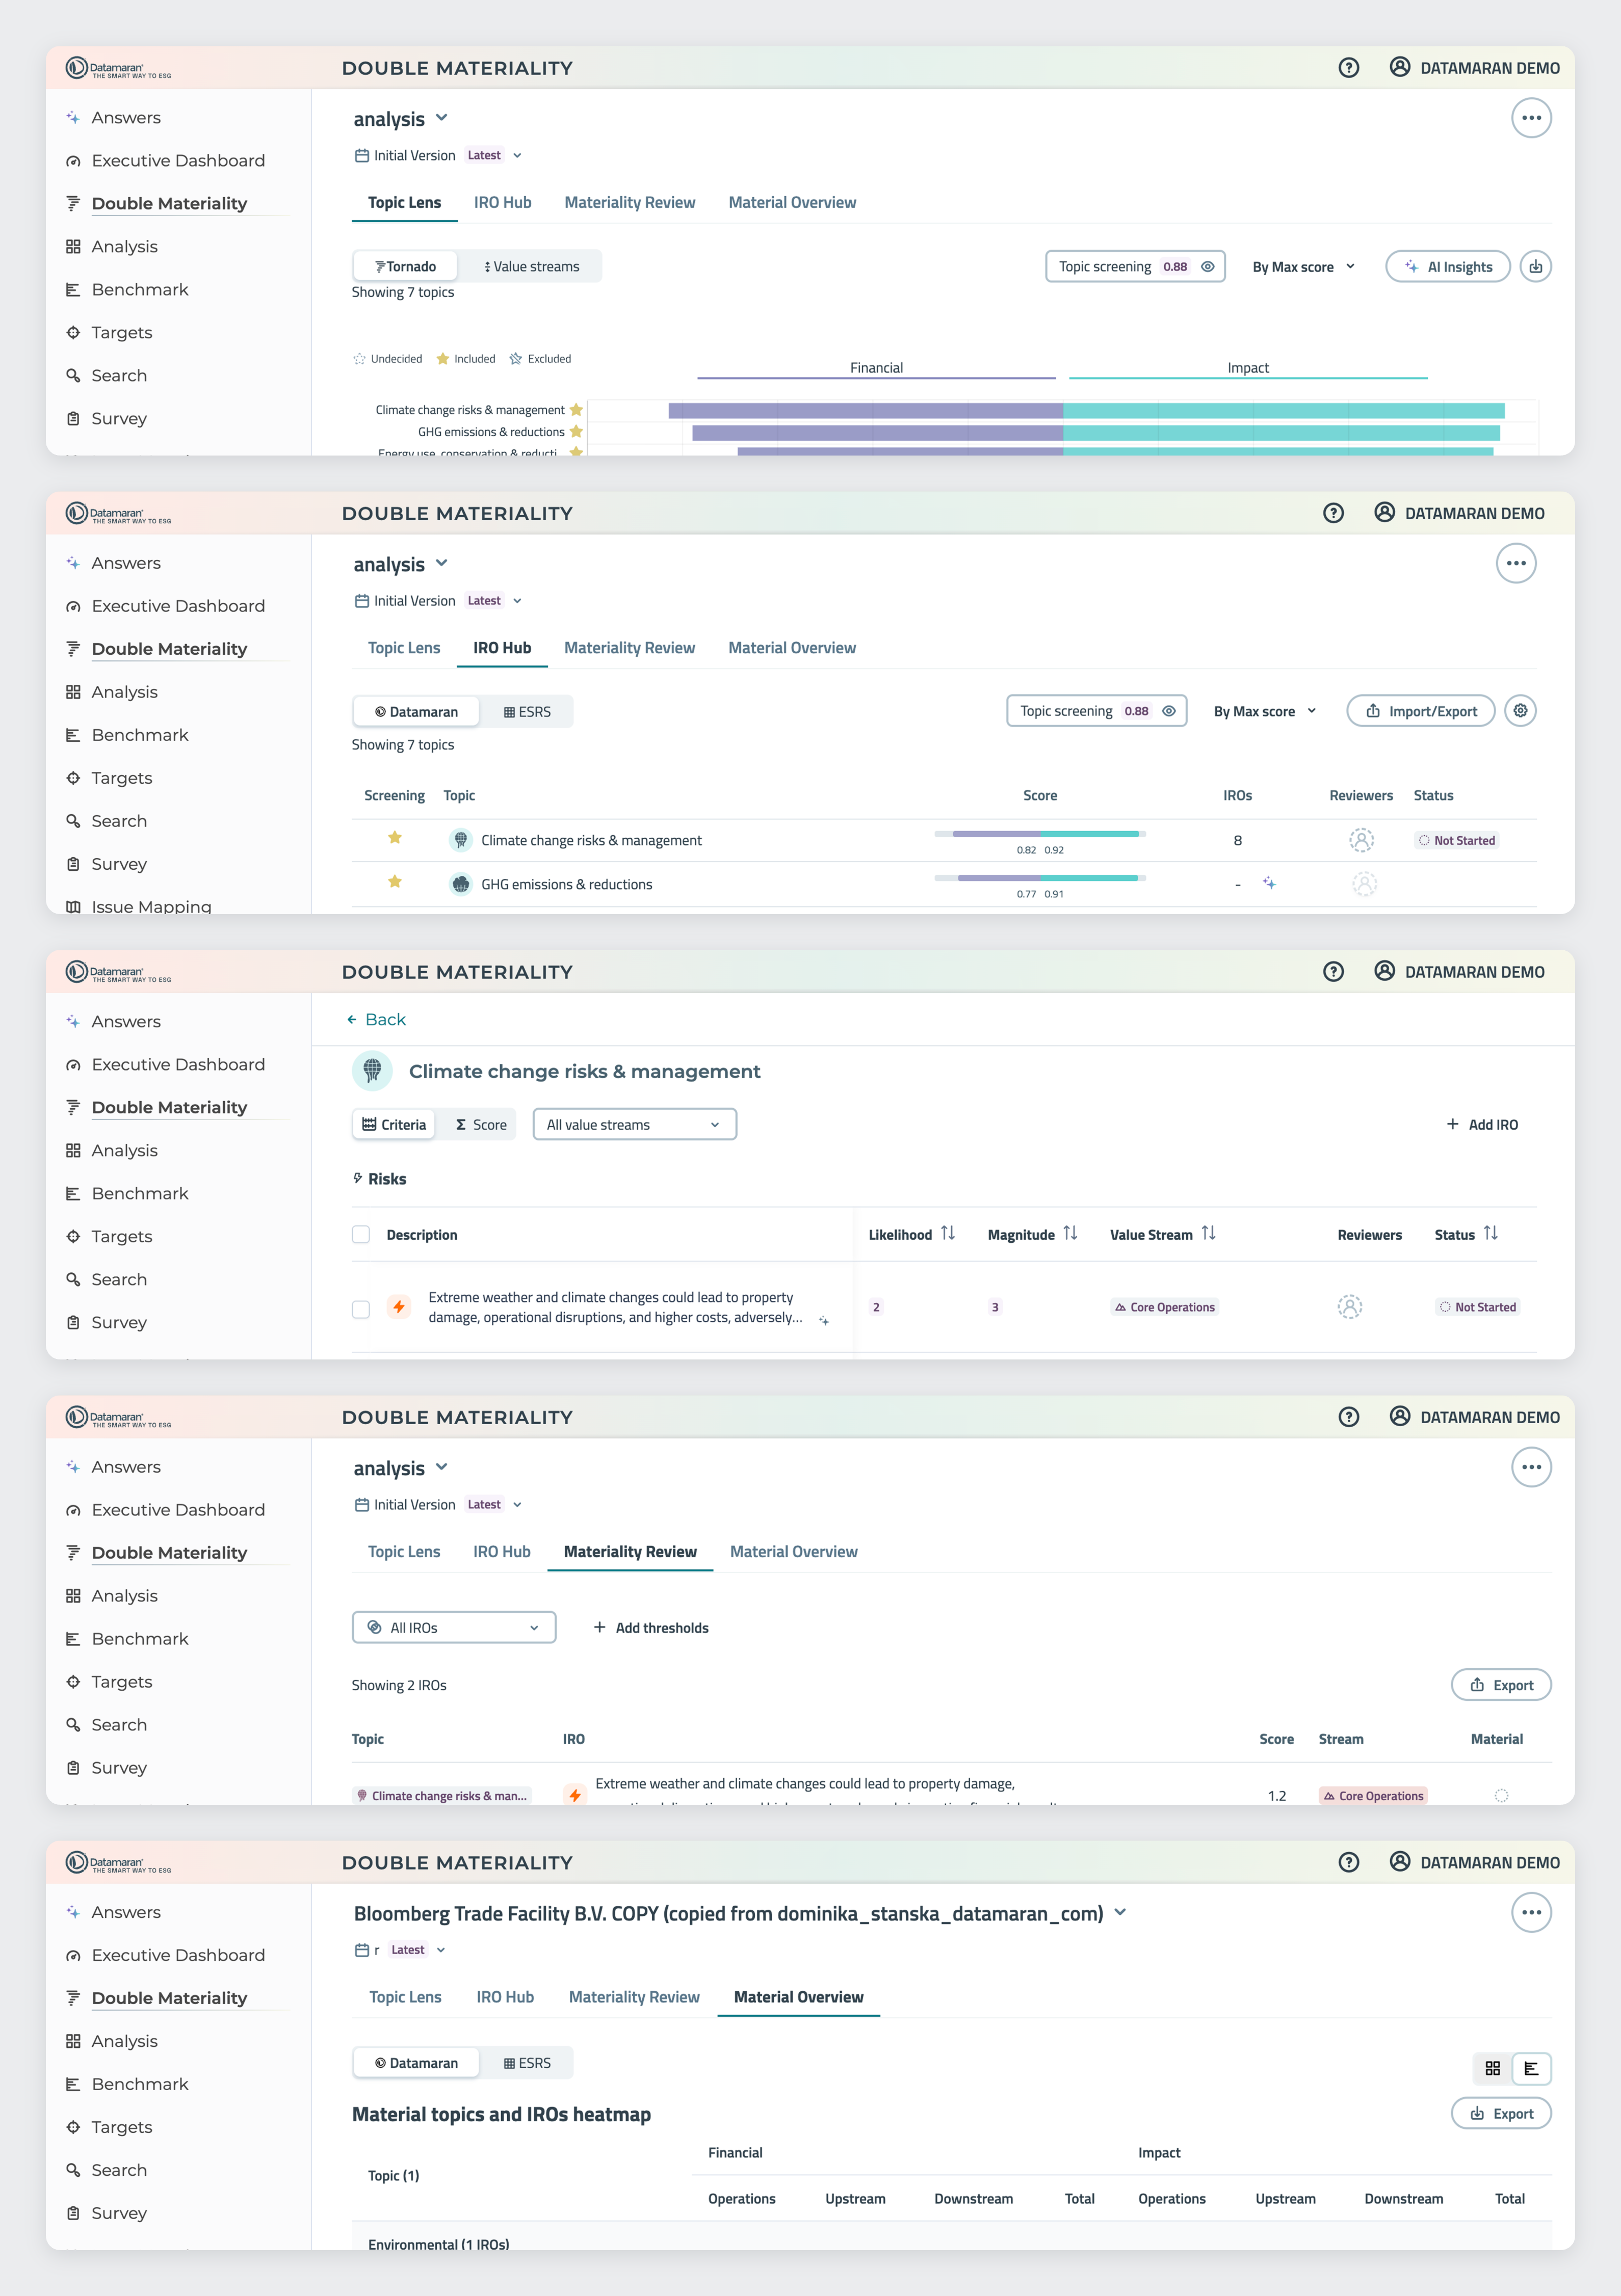The height and width of the screenshot is (2296, 1621).
Task: Click the globe icon beside the Climate change risks & management heading
Action: click(x=372, y=1071)
